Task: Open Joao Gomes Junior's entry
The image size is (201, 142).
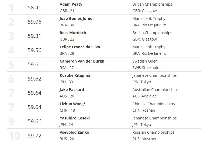Action: [x=77, y=19]
